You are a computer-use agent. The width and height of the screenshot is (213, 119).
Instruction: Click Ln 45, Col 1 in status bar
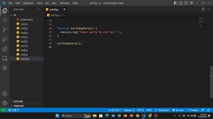click(x=114, y=110)
